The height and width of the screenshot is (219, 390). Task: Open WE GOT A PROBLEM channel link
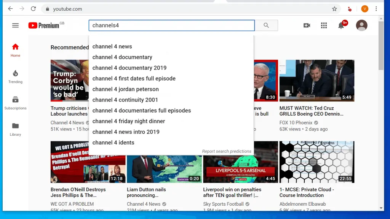(72, 204)
